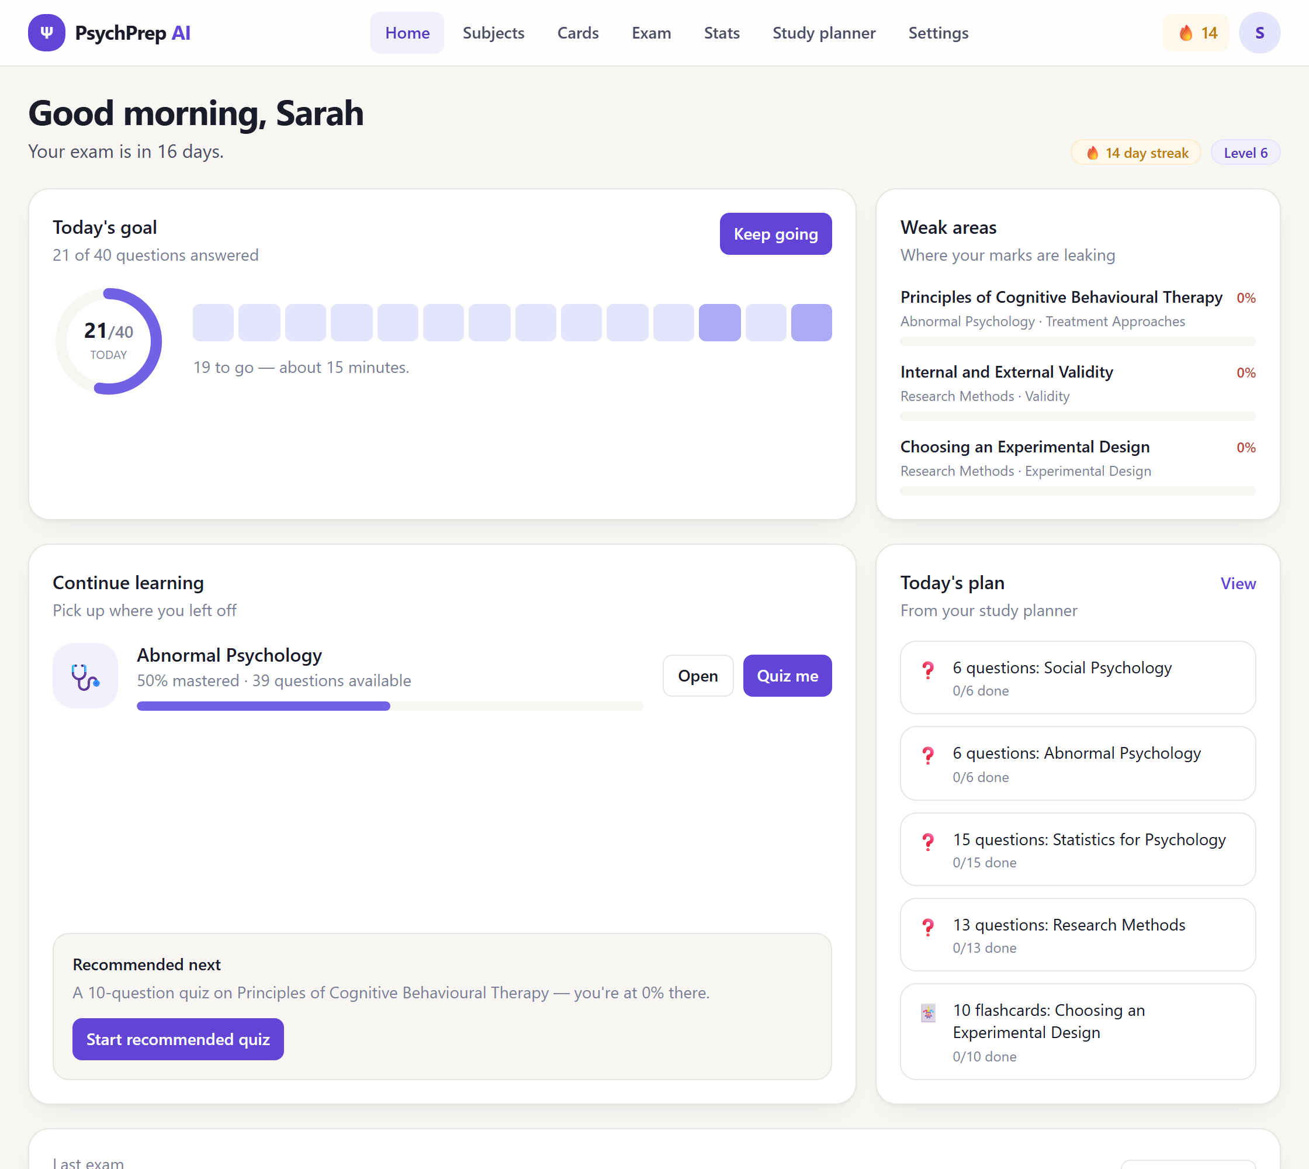Click the Abnormal Psychology mastery progress bar

[390, 706]
